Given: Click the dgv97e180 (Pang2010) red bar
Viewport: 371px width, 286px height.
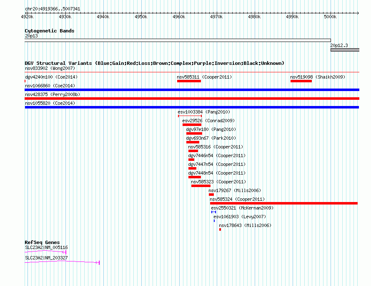Looking at the screenshot, I should (x=194, y=133).
